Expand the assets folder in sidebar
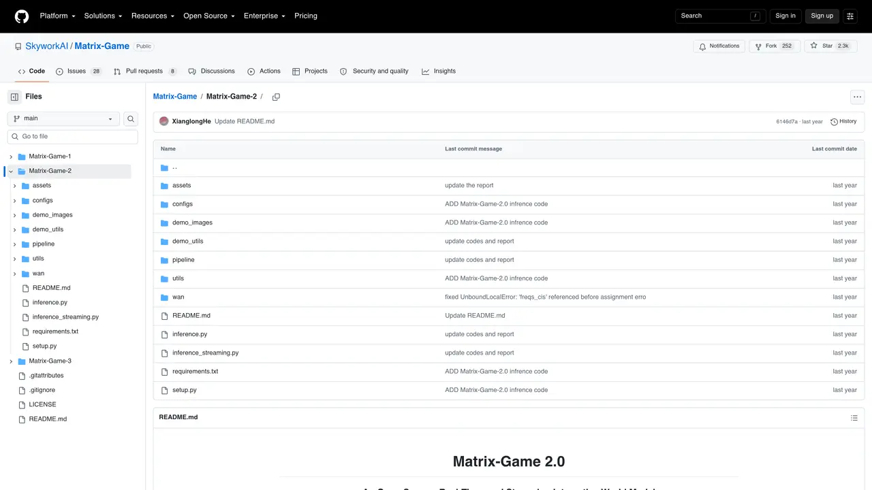Viewport: 872px width, 490px height. [14, 186]
